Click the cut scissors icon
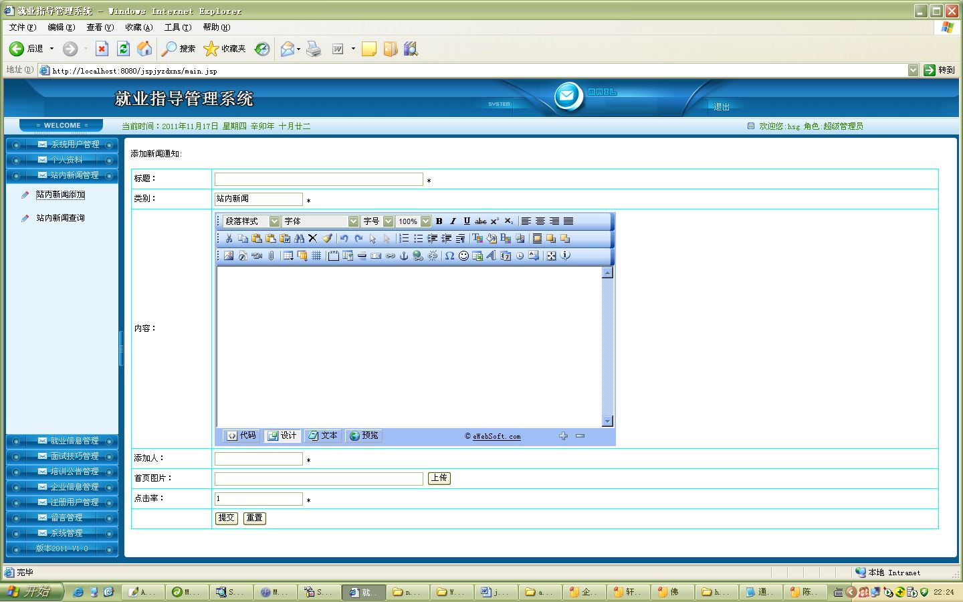The width and height of the screenshot is (963, 602). (x=229, y=239)
